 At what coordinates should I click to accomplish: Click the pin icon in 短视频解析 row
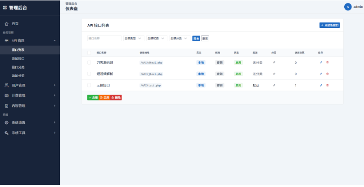tap(274, 74)
